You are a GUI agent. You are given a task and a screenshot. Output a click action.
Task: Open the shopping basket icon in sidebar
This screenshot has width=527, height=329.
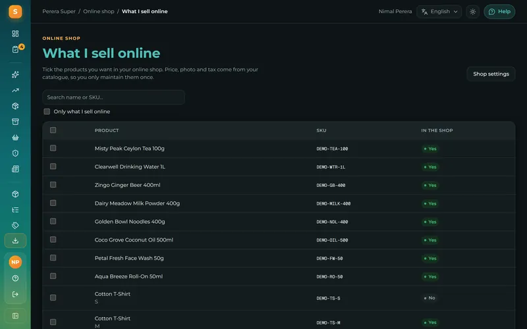[15, 138]
